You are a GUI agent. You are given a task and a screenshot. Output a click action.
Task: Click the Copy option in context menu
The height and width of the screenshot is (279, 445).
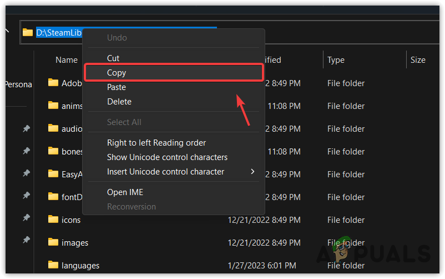click(117, 73)
